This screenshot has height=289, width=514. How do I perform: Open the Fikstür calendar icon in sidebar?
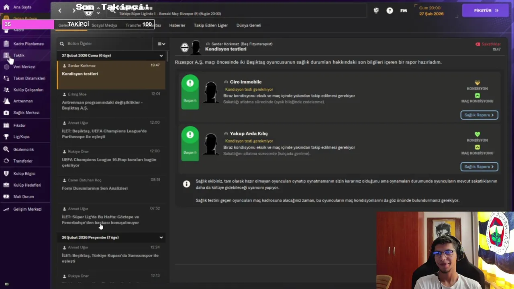(6, 125)
